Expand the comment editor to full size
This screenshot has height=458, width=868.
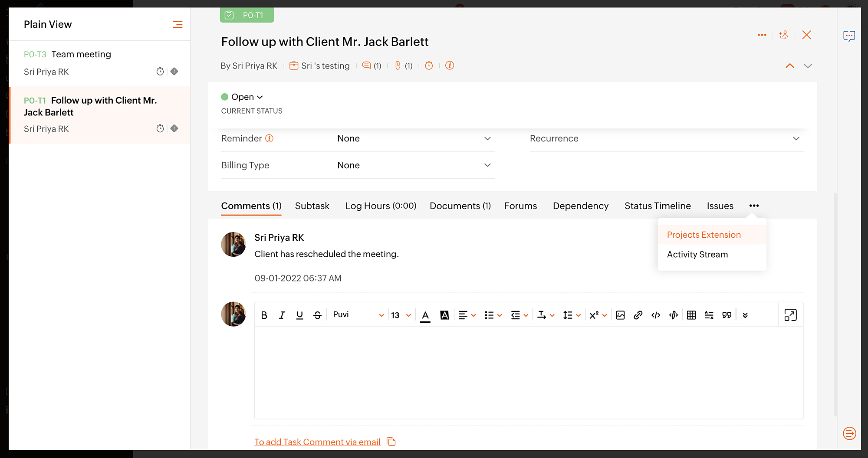(x=790, y=315)
